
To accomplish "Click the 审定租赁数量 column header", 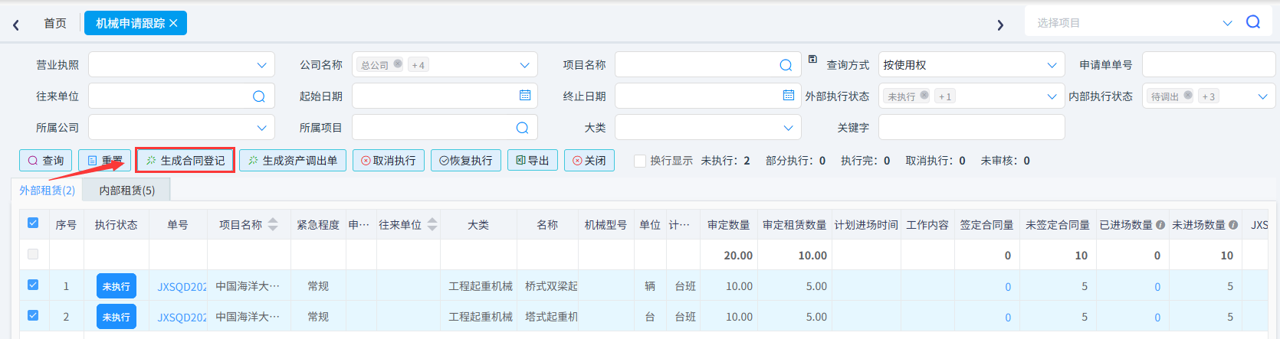I will click(795, 225).
